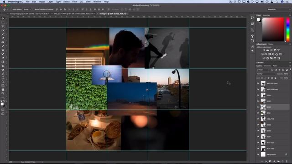Screen dimensions: 292x164
Task: Open the Color panel options menu
Action: click(290, 15)
